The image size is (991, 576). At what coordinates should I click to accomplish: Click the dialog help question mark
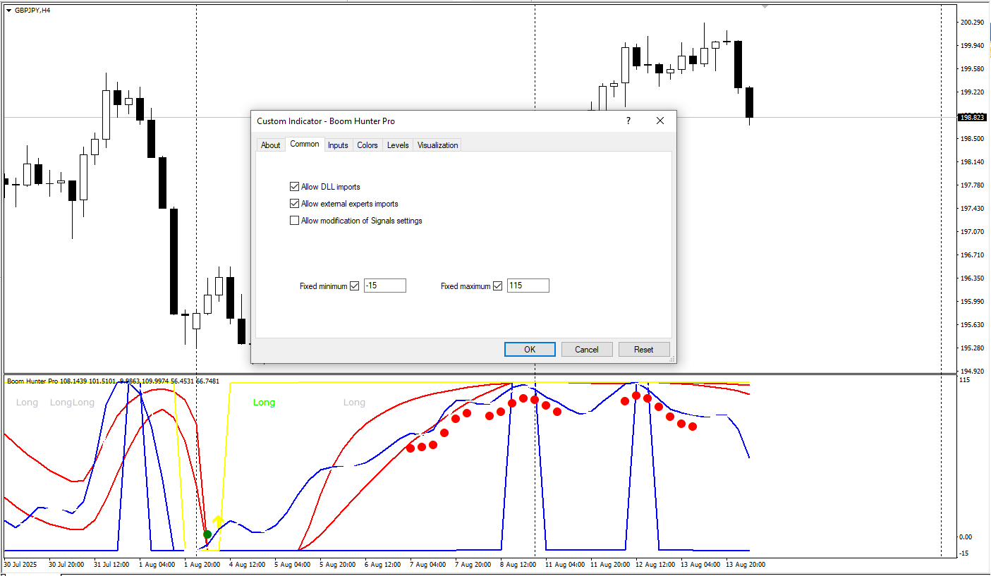(x=628, y=121)
